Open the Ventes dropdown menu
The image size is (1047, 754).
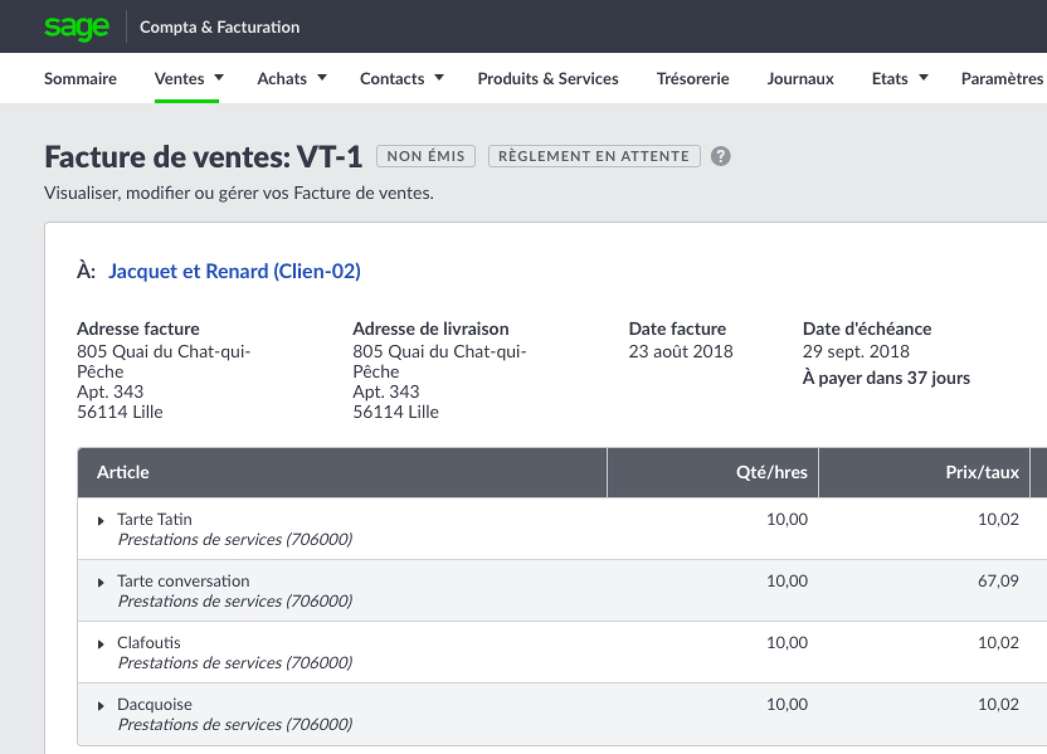pos(188,79)
